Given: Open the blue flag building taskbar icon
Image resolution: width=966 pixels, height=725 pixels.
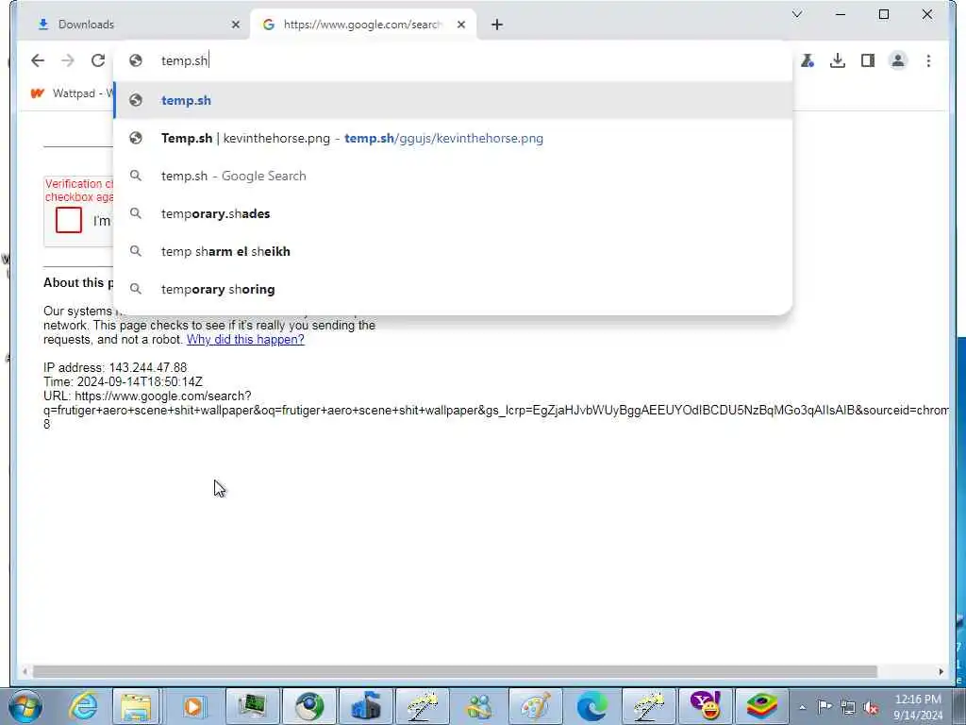Looking at the screenshot, I should (367, 706).
